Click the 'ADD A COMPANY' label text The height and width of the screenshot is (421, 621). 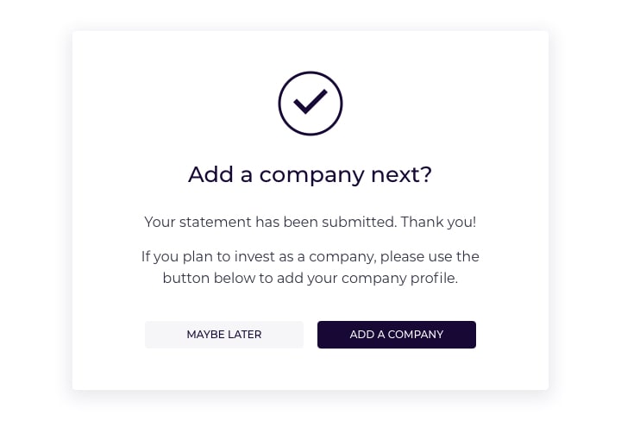tap(397, 335)
